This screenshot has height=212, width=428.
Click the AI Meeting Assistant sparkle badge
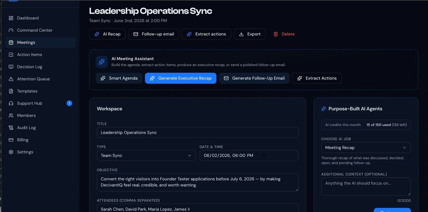[x=102, y=62]
